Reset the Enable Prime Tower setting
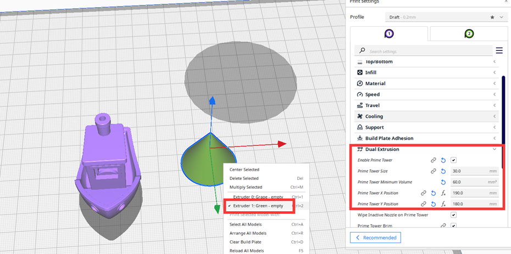The width and height of the screenshot is (511, 254). coord(443,160)
